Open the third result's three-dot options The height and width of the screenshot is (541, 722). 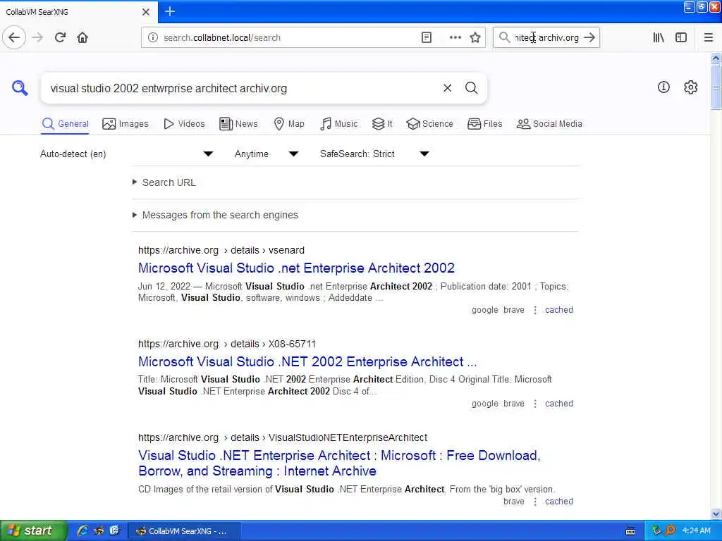click(x=535, y=502)
